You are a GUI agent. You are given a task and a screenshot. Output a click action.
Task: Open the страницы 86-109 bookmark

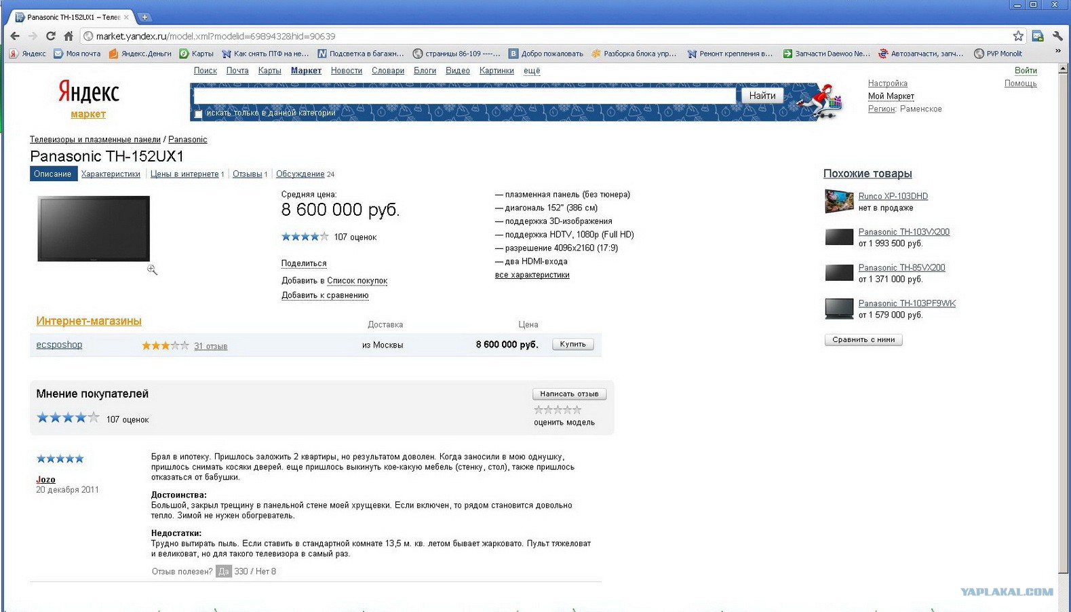(x=456, y=54)
